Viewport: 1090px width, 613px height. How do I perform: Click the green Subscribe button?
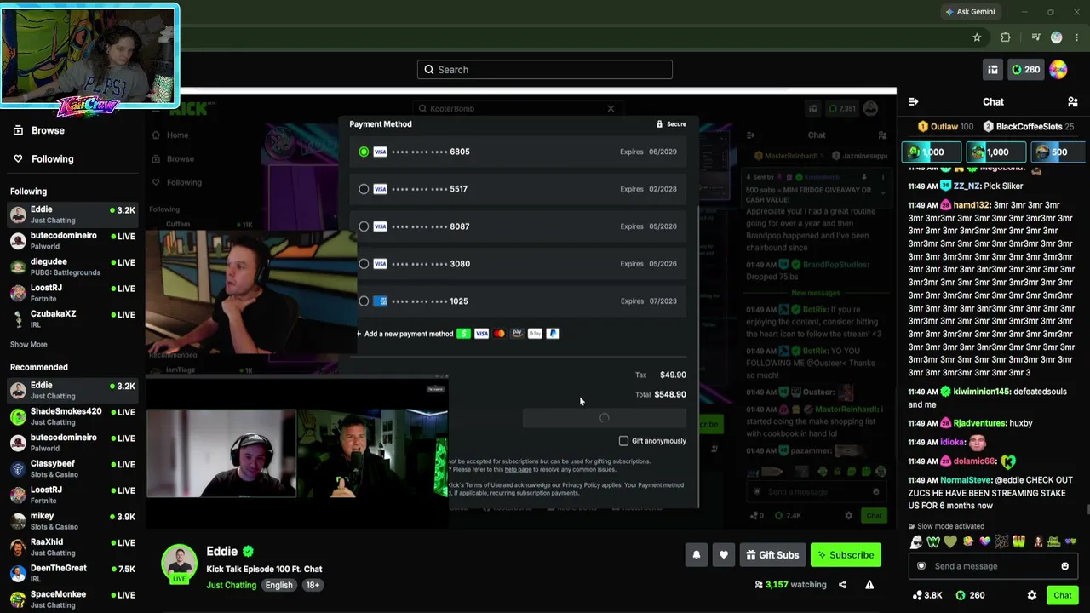pyautogui.click(x=846, y=555)
